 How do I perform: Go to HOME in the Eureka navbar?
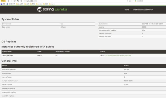[127, 10]
